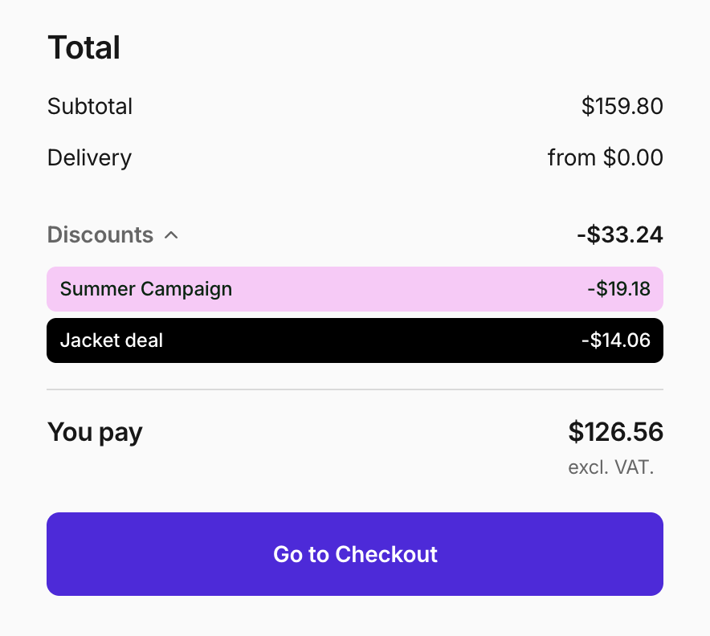Click the pink Summer Campaign swatch bar
This screenshot has height=636, width=710.
click(402, 289)
